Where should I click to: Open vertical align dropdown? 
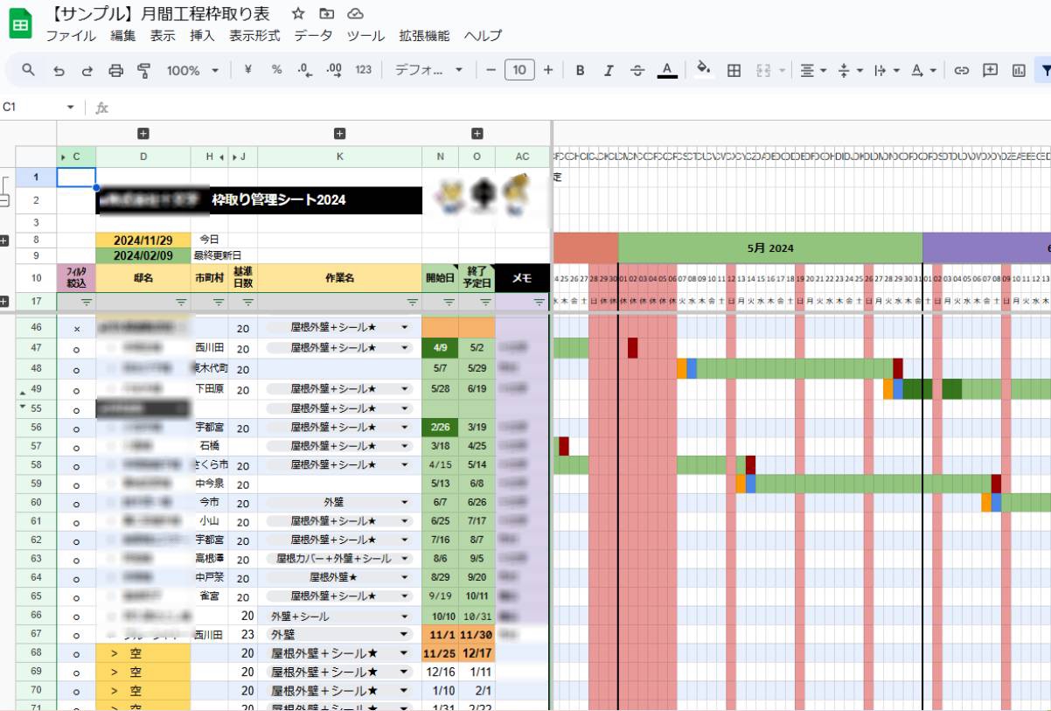click(850, 70)
